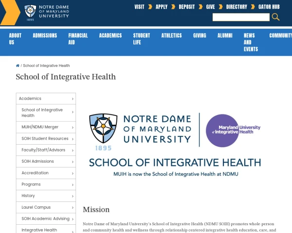Expand the Academics sidebar arrow

pyautogui.click(x=73, y=99)
